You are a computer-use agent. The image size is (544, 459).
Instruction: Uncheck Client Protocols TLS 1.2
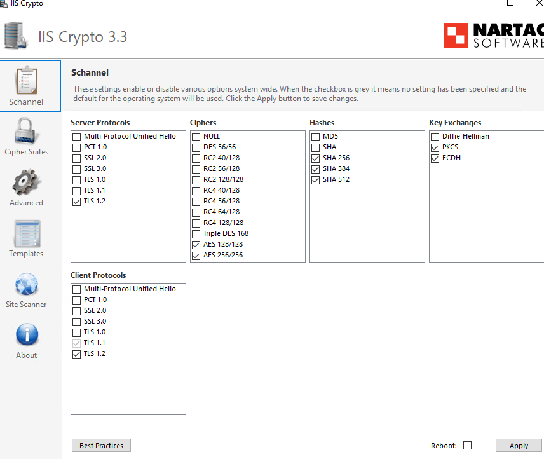pos(77,354)
